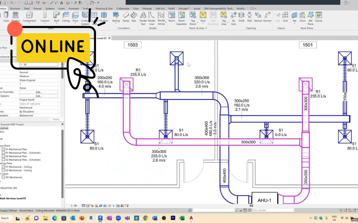358x223 pixels.
Task: Switch to the Annotate ribbon tab
Action: [x=74, y=8]
